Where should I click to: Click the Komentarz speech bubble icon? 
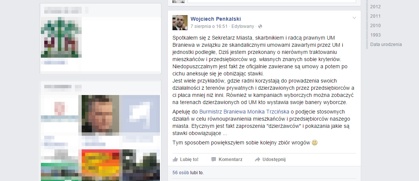tap(214, 160)
